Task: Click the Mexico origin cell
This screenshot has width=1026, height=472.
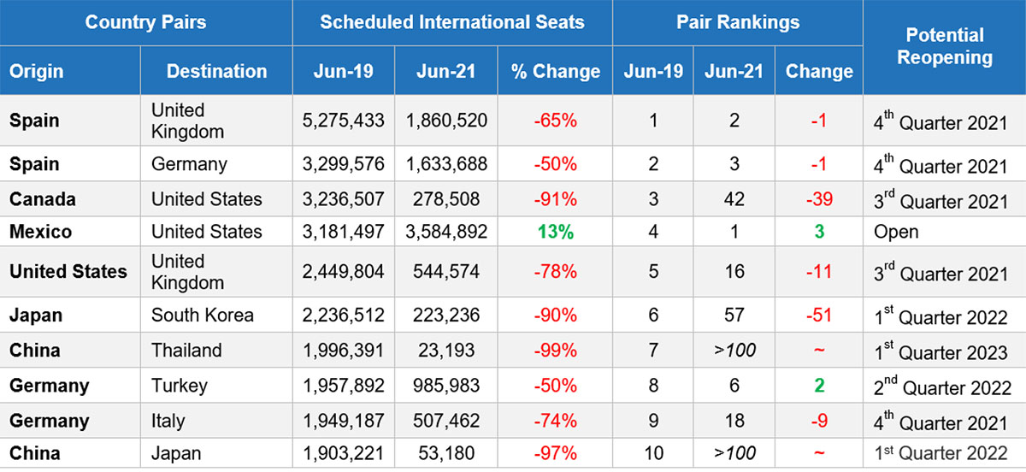Action: tap(40, 232)
